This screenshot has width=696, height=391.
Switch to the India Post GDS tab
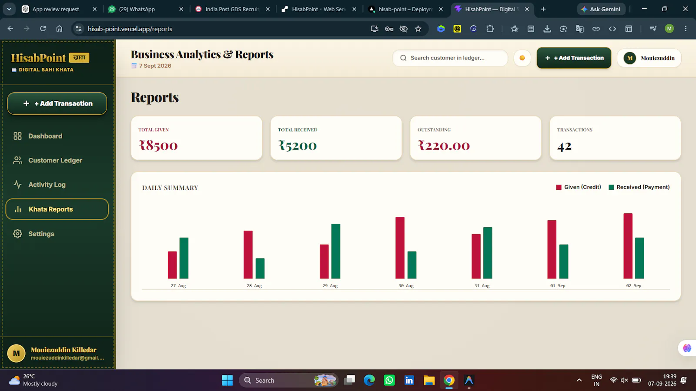(233, 9)
